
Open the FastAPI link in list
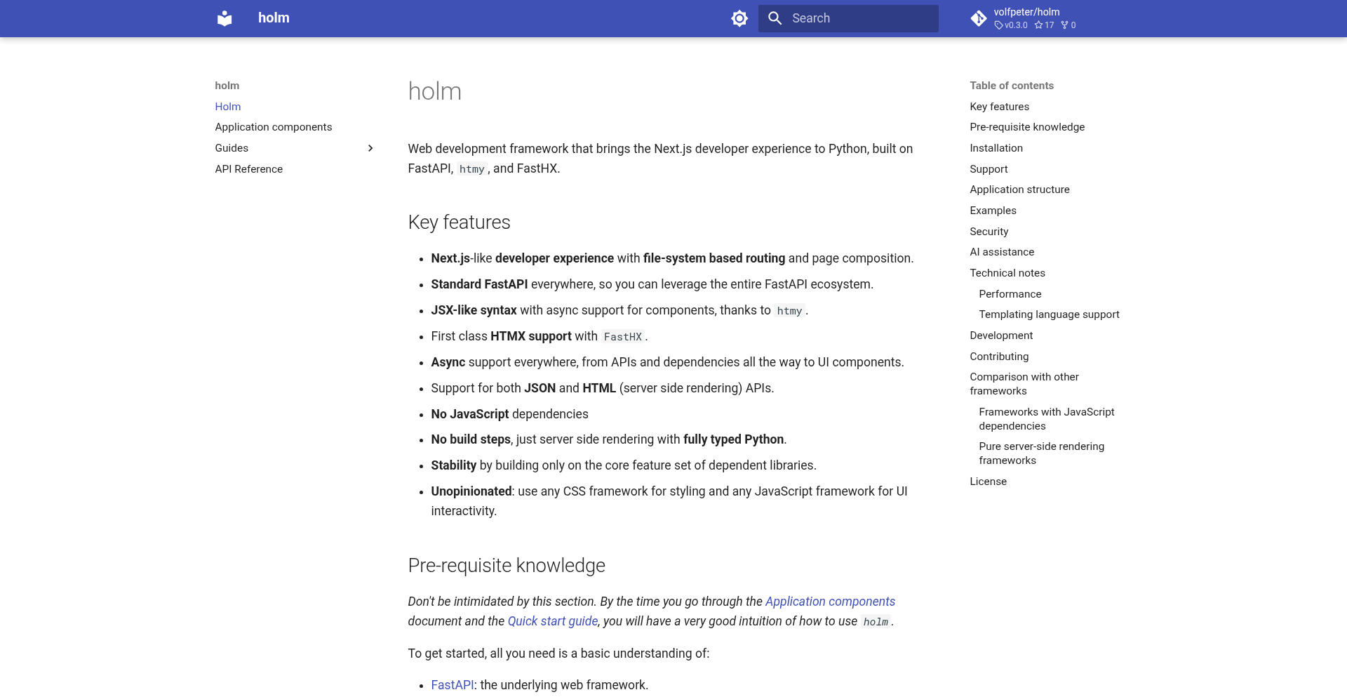pyautogui.click(x=452, y=685)
